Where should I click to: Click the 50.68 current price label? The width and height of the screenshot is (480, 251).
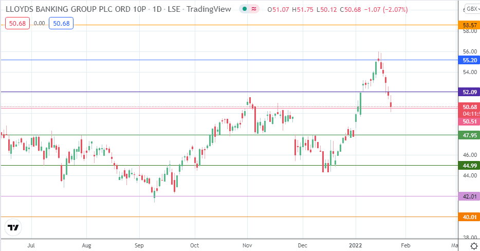(469, 107)
